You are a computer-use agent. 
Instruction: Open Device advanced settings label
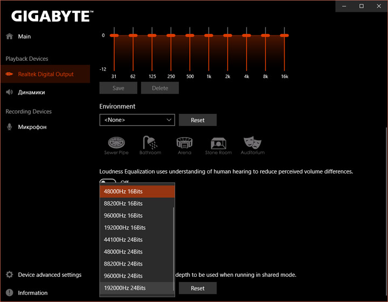[x=50, y=275]
